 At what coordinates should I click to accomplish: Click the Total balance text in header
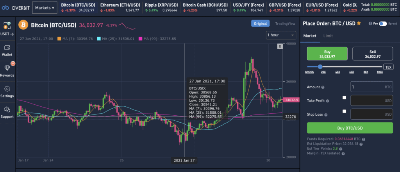pos(379,5)
